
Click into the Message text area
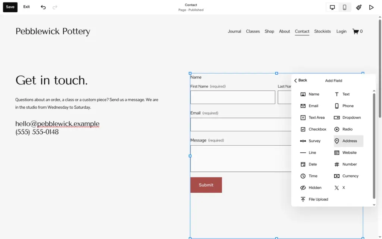[241, 159]
